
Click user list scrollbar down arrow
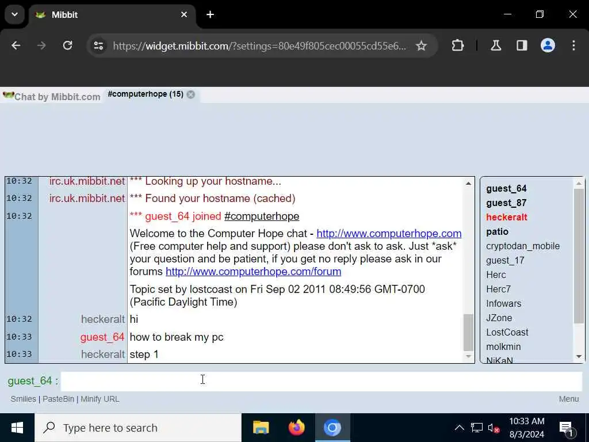[579, 356]
